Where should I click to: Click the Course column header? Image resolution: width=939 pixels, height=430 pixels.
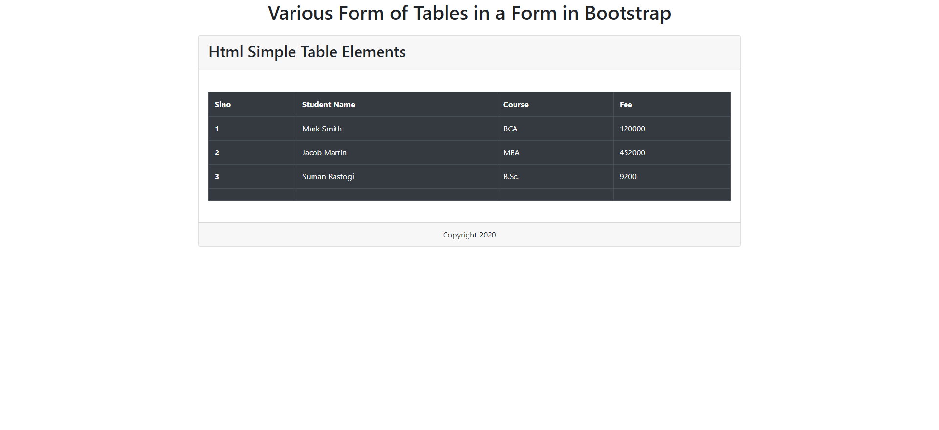coord(515,104)
